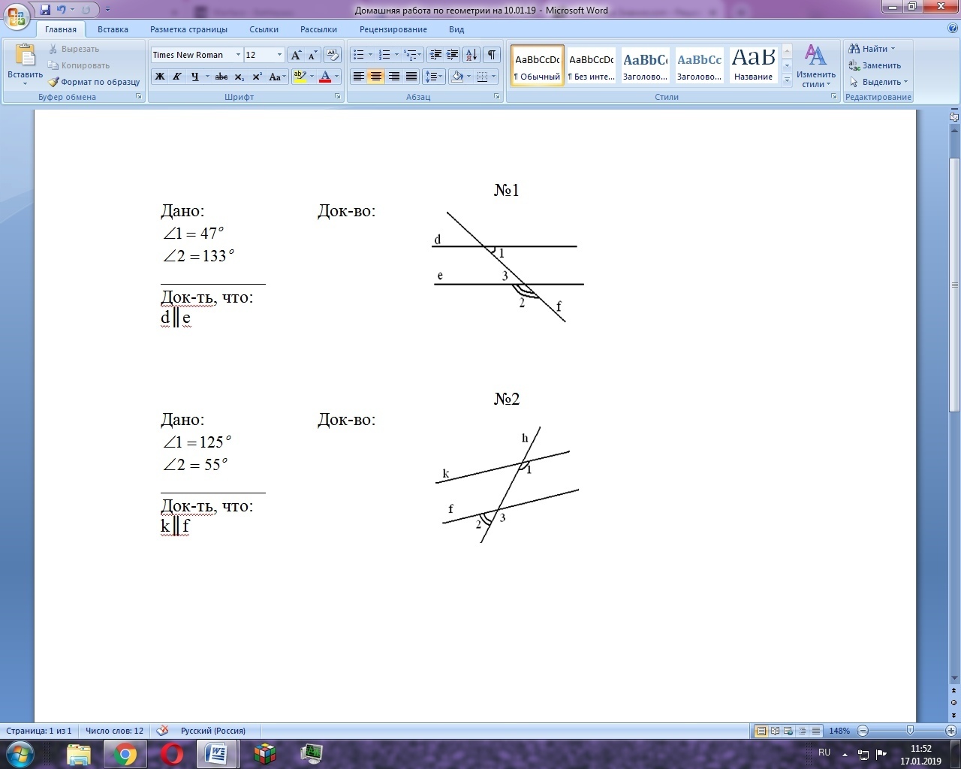Cut selection with Вырезать
Viewport: 961px width, 769px height.
pyautogui.click(x=74, y=49)
